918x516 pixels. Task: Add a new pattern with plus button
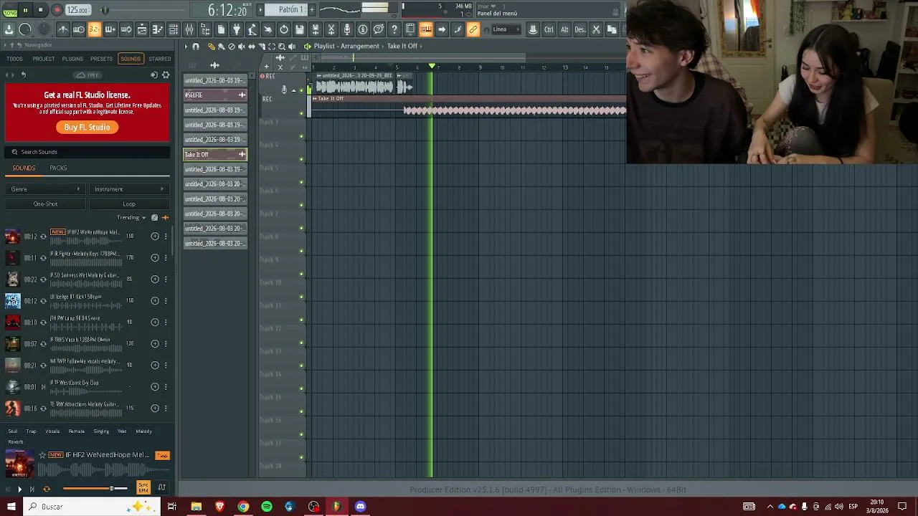312,9
